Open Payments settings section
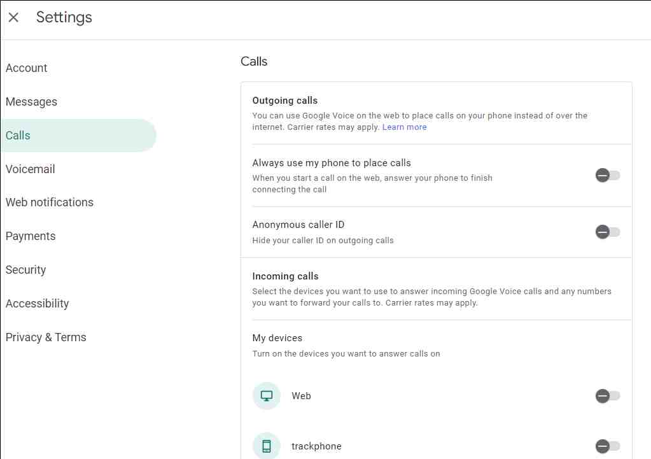 point(31,236)
